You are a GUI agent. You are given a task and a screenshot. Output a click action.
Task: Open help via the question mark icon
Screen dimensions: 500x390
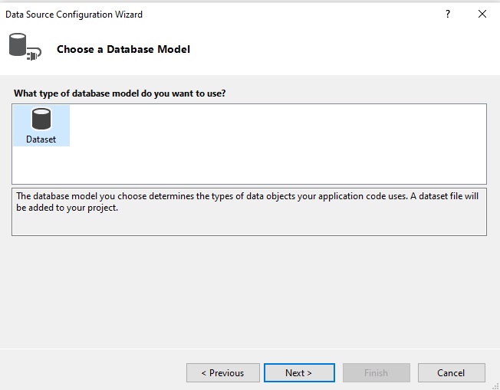coord(448,14)
